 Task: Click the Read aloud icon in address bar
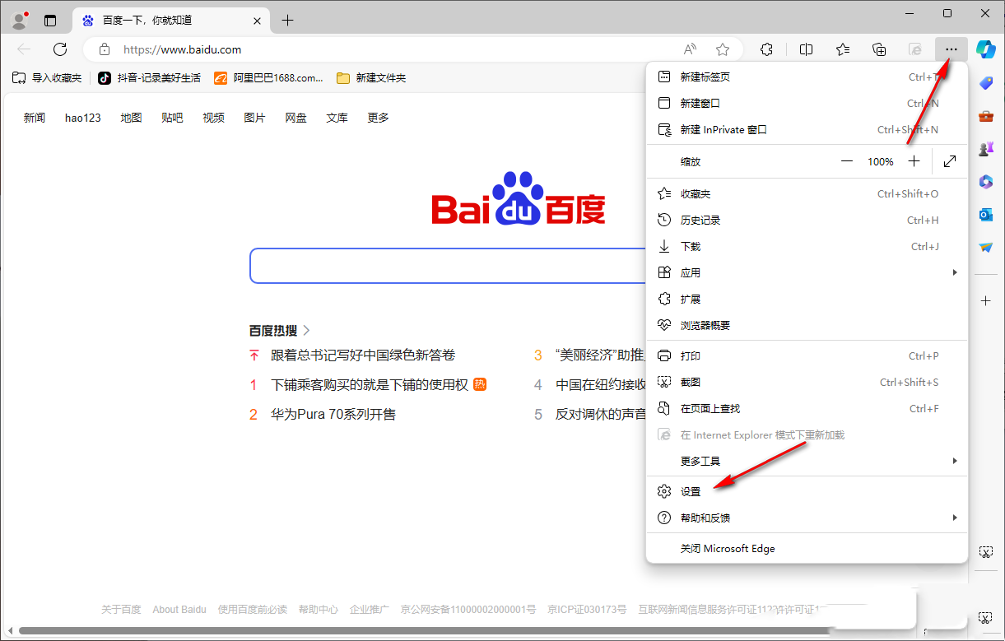click(x=690, y=49)
